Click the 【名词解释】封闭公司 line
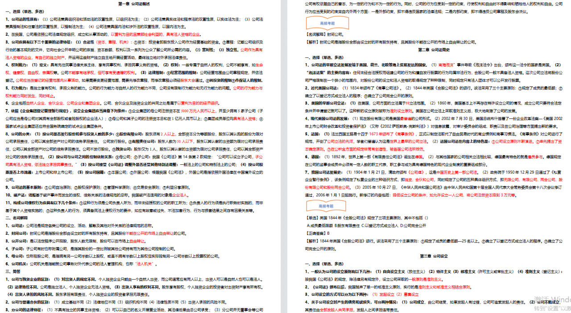Viewport: 571px width, 313px height. (x=324, y=34)
